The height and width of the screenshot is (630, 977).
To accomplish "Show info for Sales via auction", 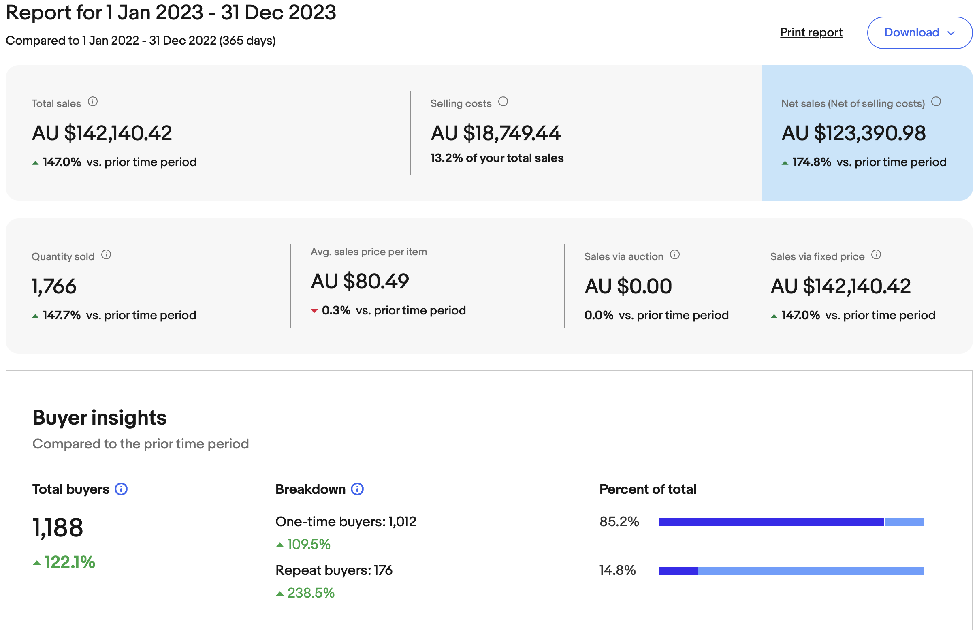I will [x=674, y=255].
